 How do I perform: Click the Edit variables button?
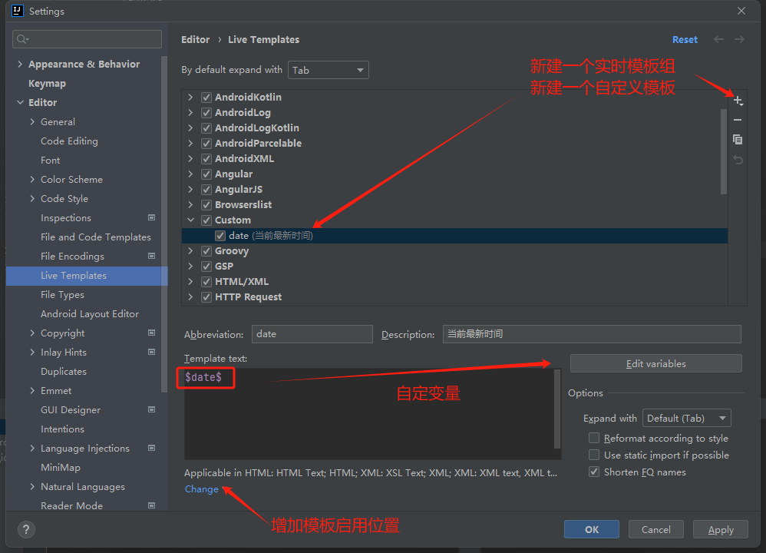pos(656,363)
